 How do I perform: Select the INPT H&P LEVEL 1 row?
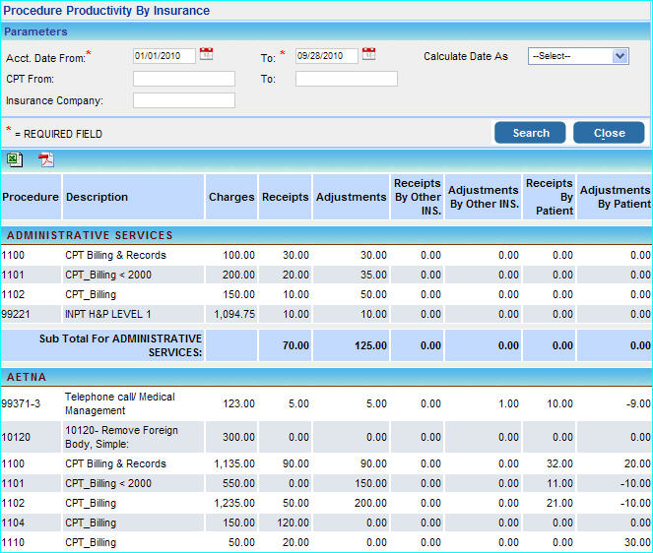[x=108, y=314]
